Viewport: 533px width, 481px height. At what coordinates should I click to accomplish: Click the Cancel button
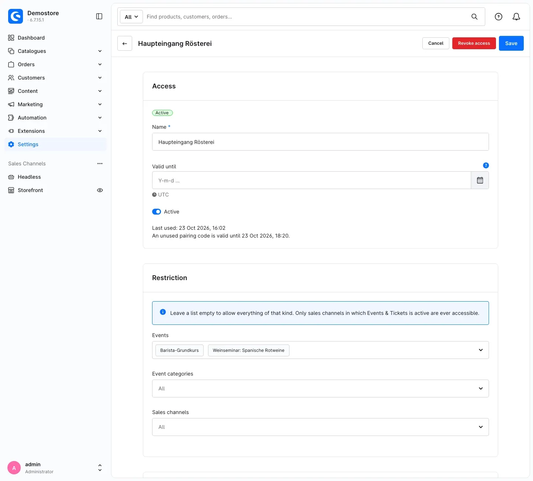436,43
